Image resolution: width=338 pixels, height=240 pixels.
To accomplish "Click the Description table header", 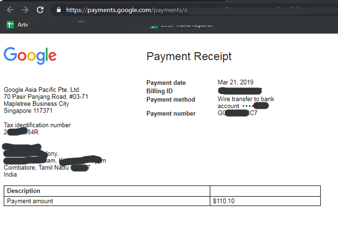I will pos(107,191).
